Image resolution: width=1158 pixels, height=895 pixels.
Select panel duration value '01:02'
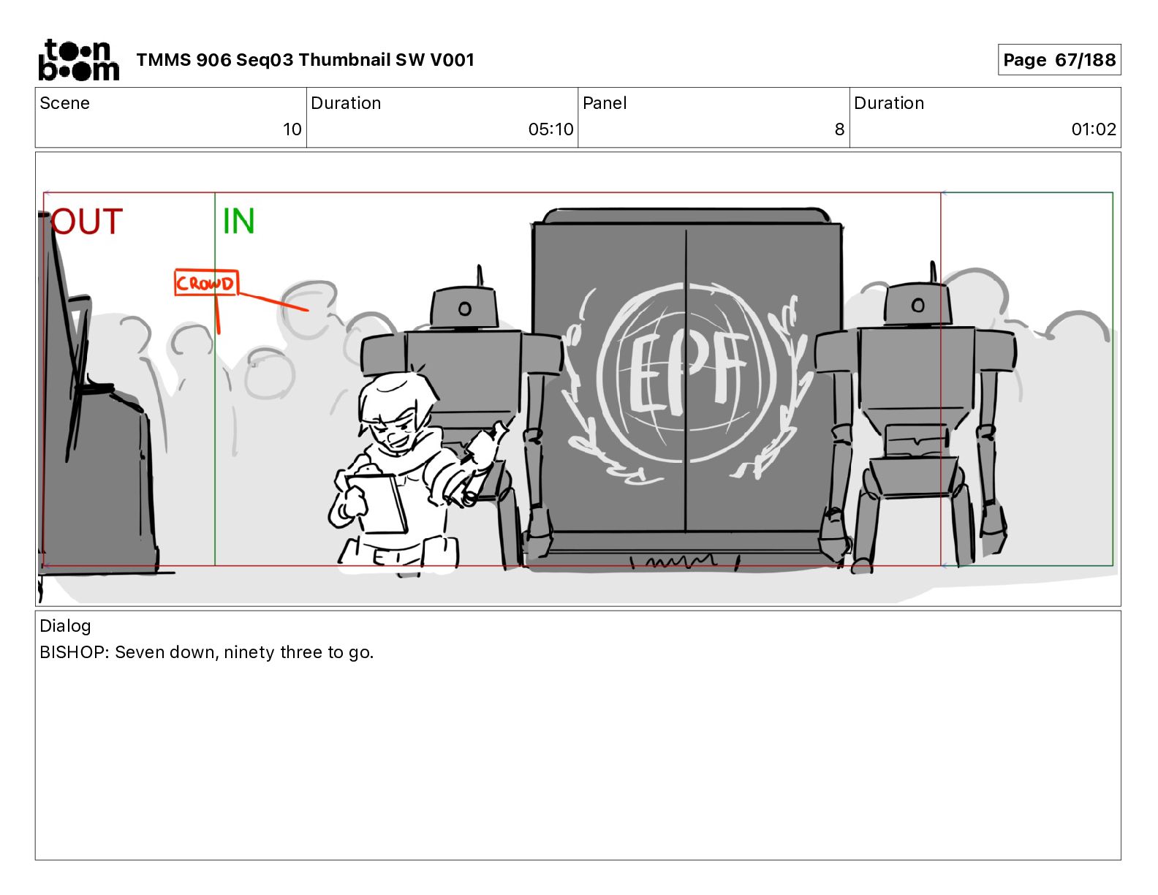tap(1094, 129)
